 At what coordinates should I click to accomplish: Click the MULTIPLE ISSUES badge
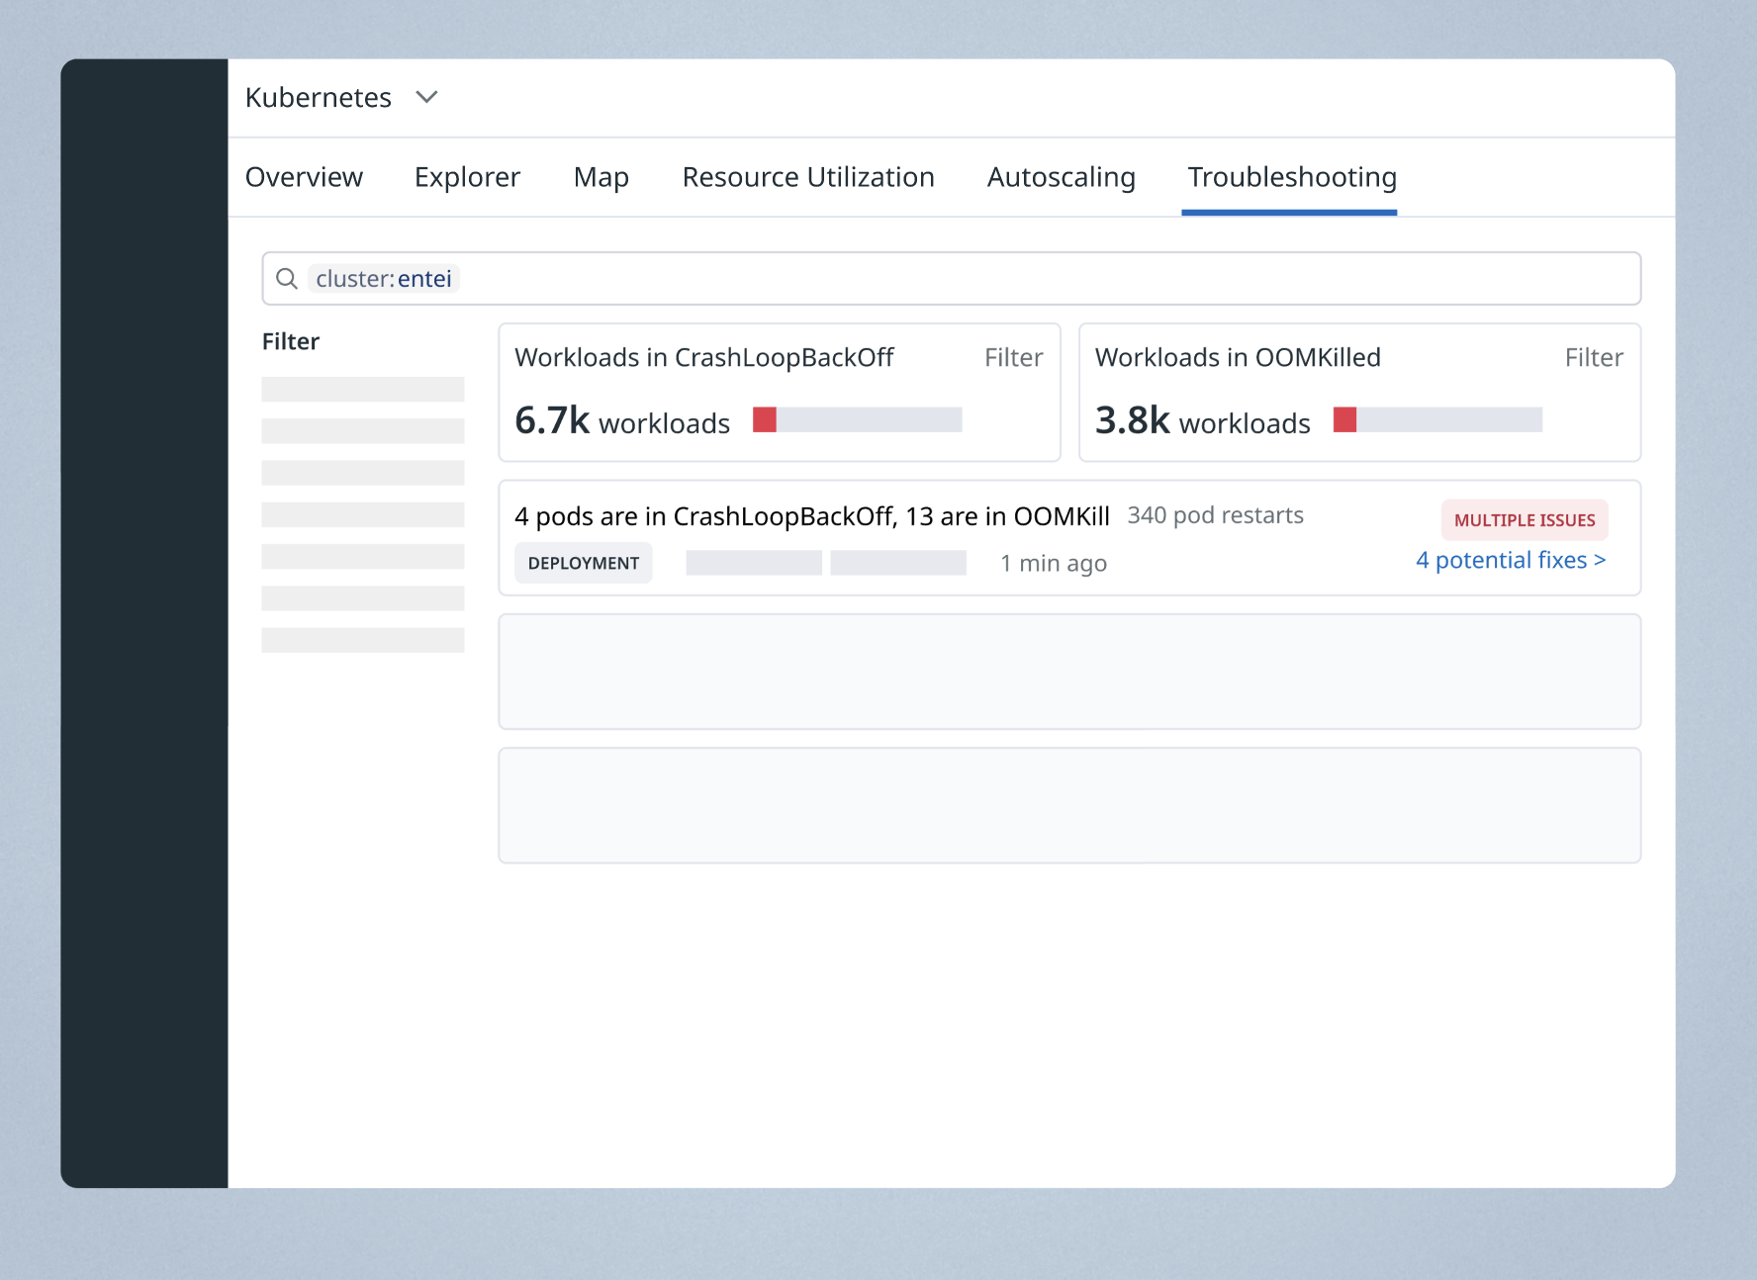click(x=1524, y=519)
